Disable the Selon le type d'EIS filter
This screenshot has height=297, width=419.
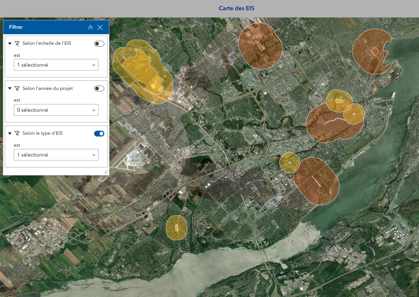click(99, 134)
